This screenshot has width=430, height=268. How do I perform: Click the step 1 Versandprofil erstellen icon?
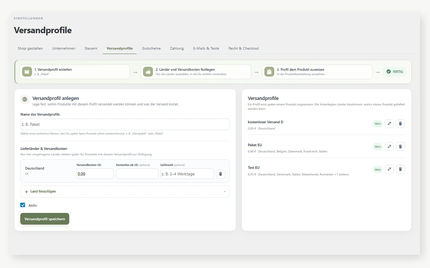tap(27, 72)
